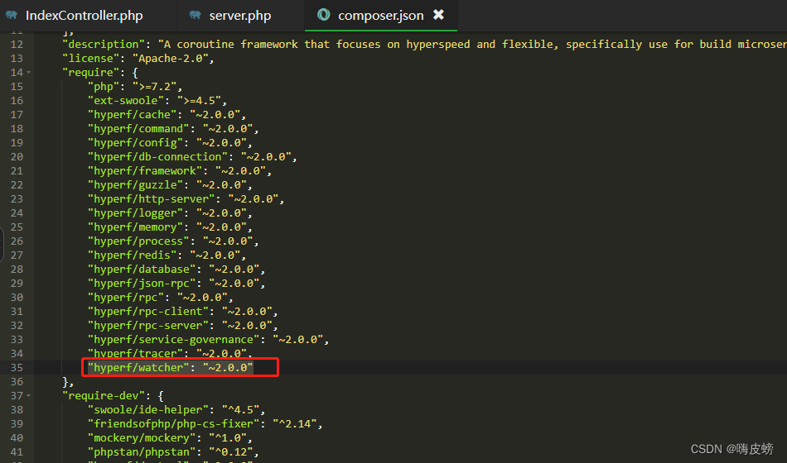Click the ">=4.5" version value
This screenshot has width=787, height=463.
coord(200,100)
